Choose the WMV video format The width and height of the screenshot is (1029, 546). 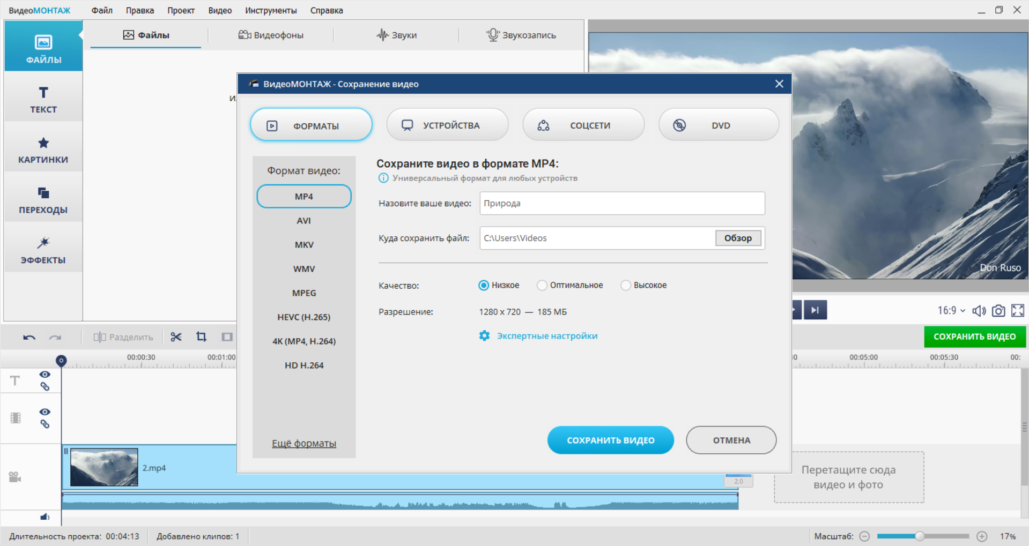coord(304,269)
